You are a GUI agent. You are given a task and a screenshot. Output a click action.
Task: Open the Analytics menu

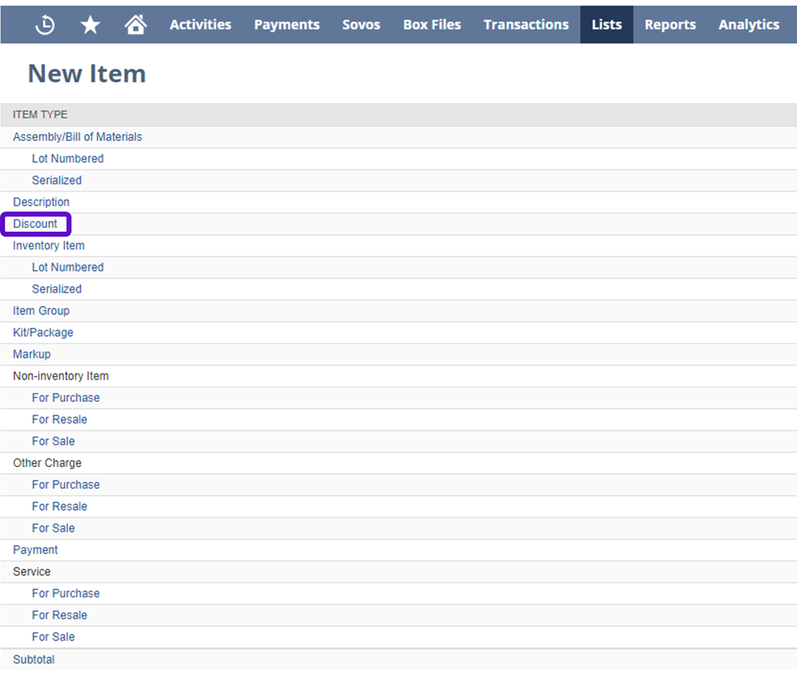click(x=748, y=25)
